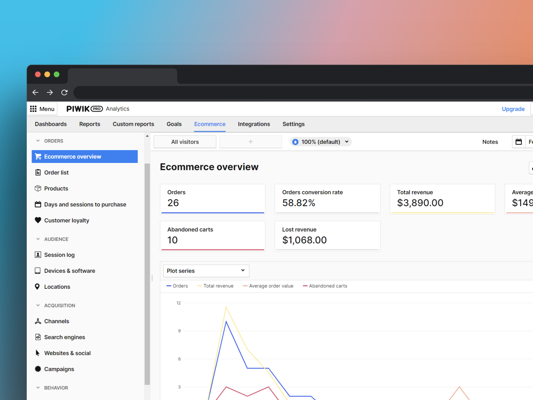Select the Channels network icon
The width and height of the screenshot is (533, 400).
38,321
